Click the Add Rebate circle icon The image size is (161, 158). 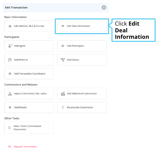pos(10,107)
